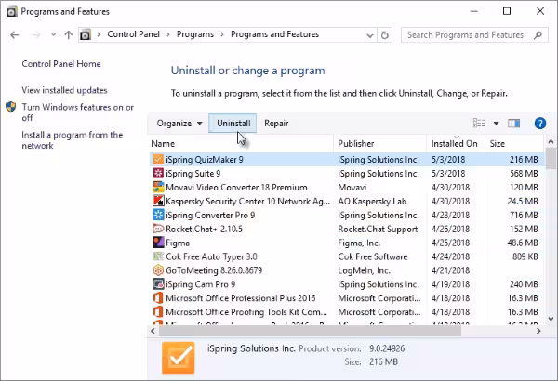This screenshot has height=381, width=558.
Task: Maximize the Programs and Features window
Action: coord(507,11)
